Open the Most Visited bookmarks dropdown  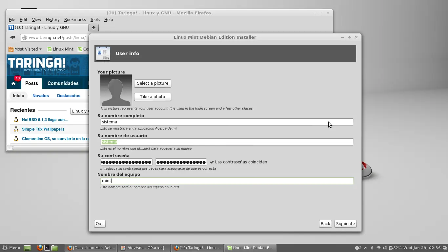tap(26, 49)
